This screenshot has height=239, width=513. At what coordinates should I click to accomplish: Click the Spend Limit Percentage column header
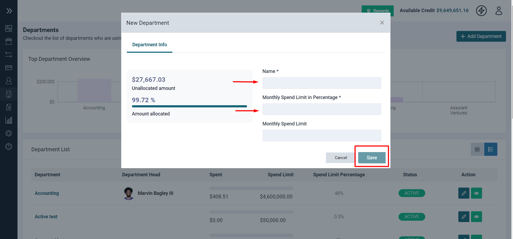pos(339,175)
